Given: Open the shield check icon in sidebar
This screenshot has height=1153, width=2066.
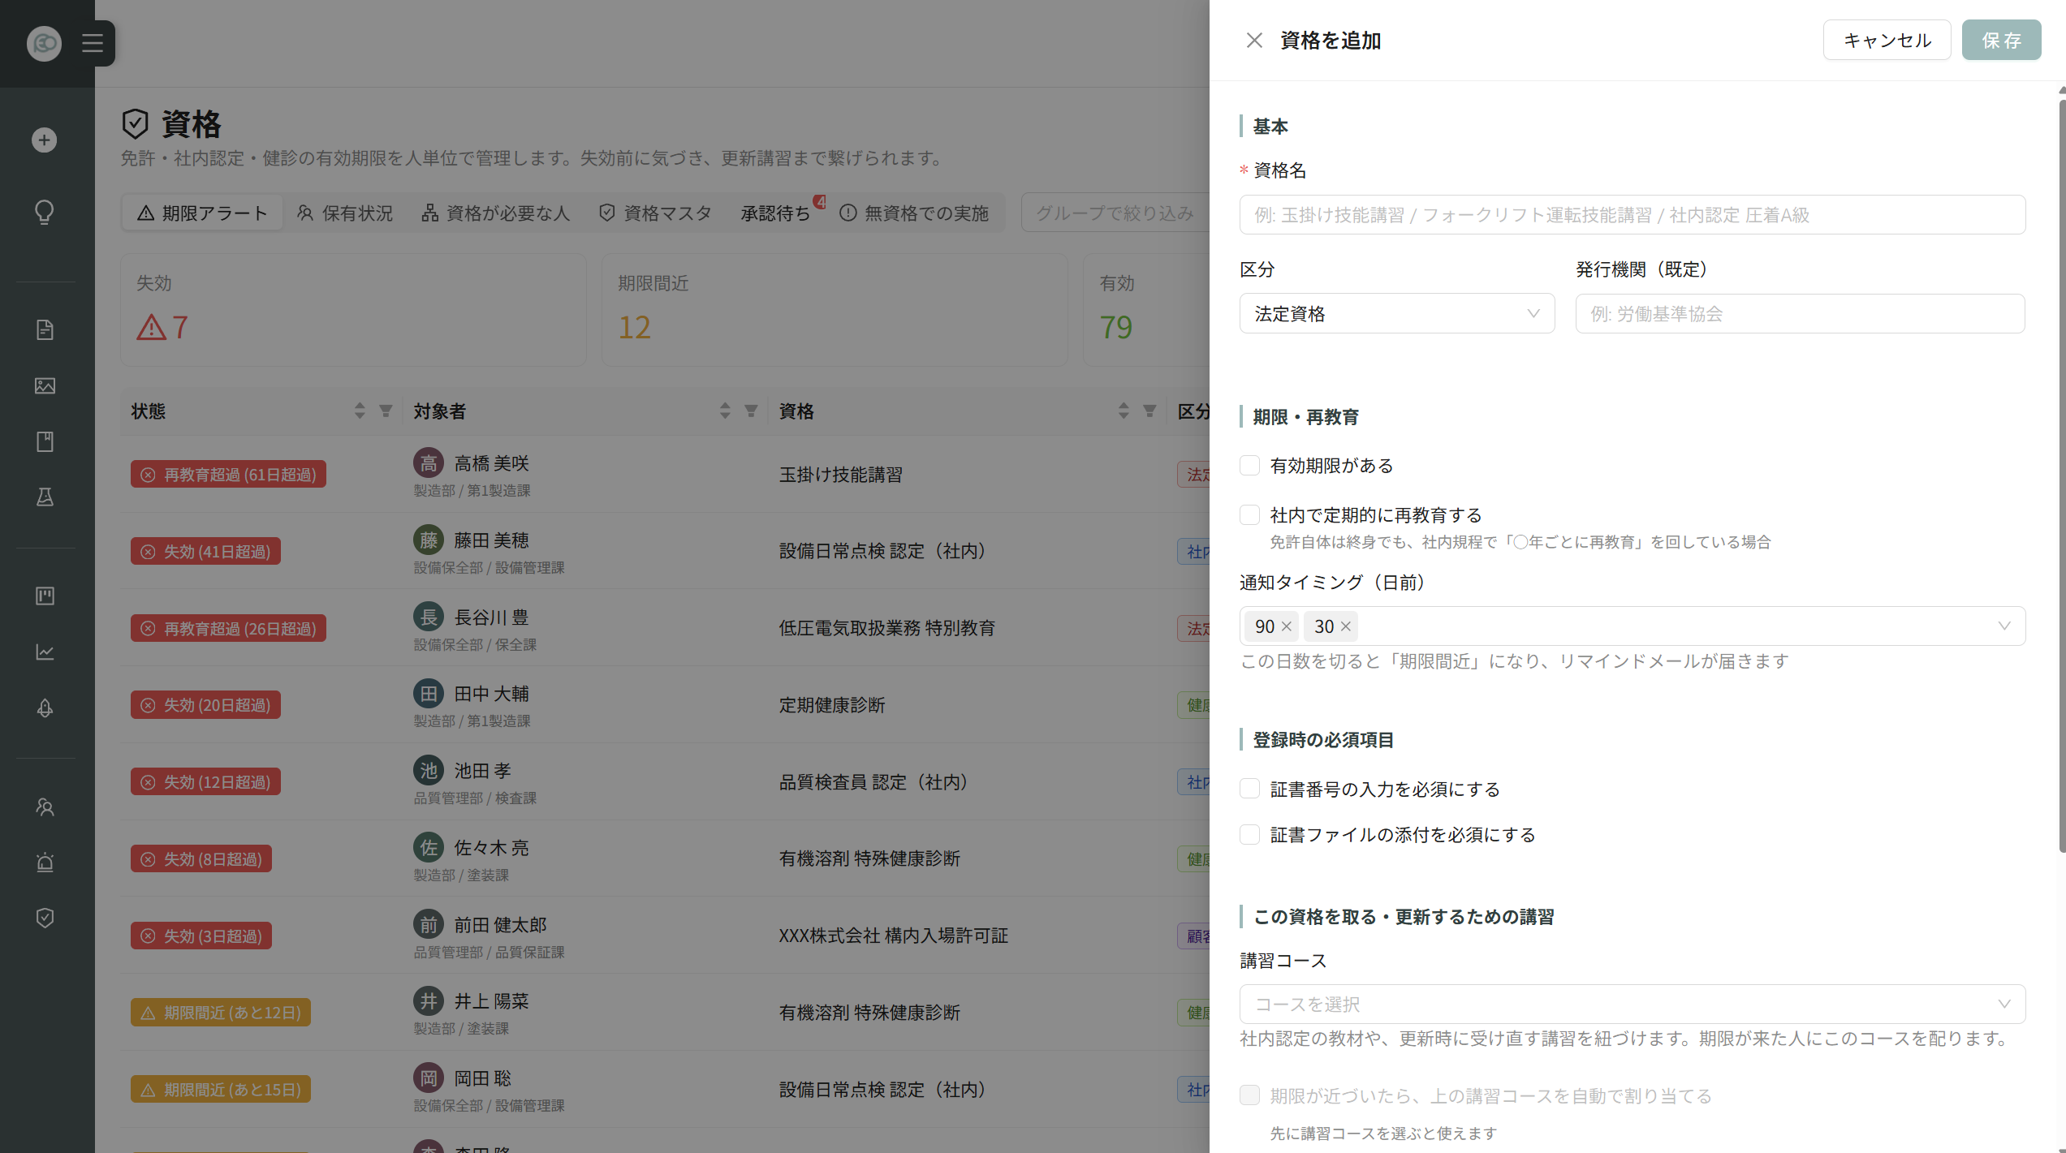Looking at the screenshot, I should coord(45,919).
